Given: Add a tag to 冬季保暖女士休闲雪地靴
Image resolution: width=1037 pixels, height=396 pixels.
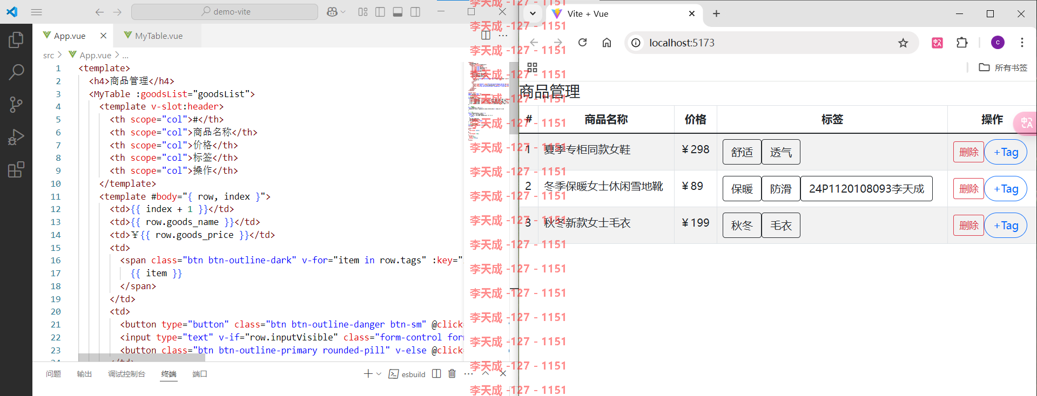Looking at the screenshot, I should click(1006, 189).
